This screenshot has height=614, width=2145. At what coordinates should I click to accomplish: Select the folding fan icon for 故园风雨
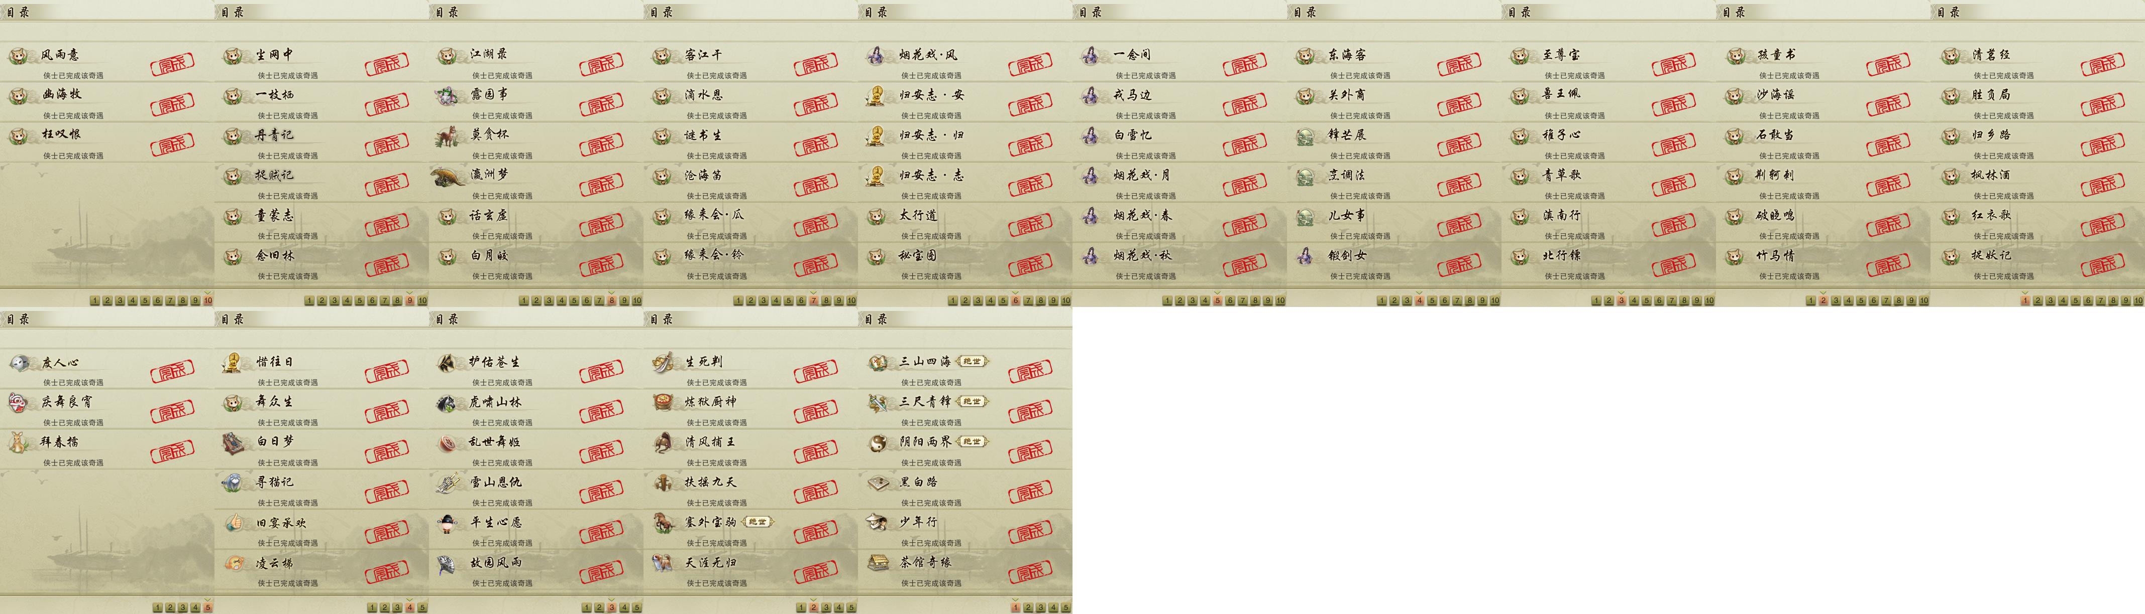[x=448, y=563]
